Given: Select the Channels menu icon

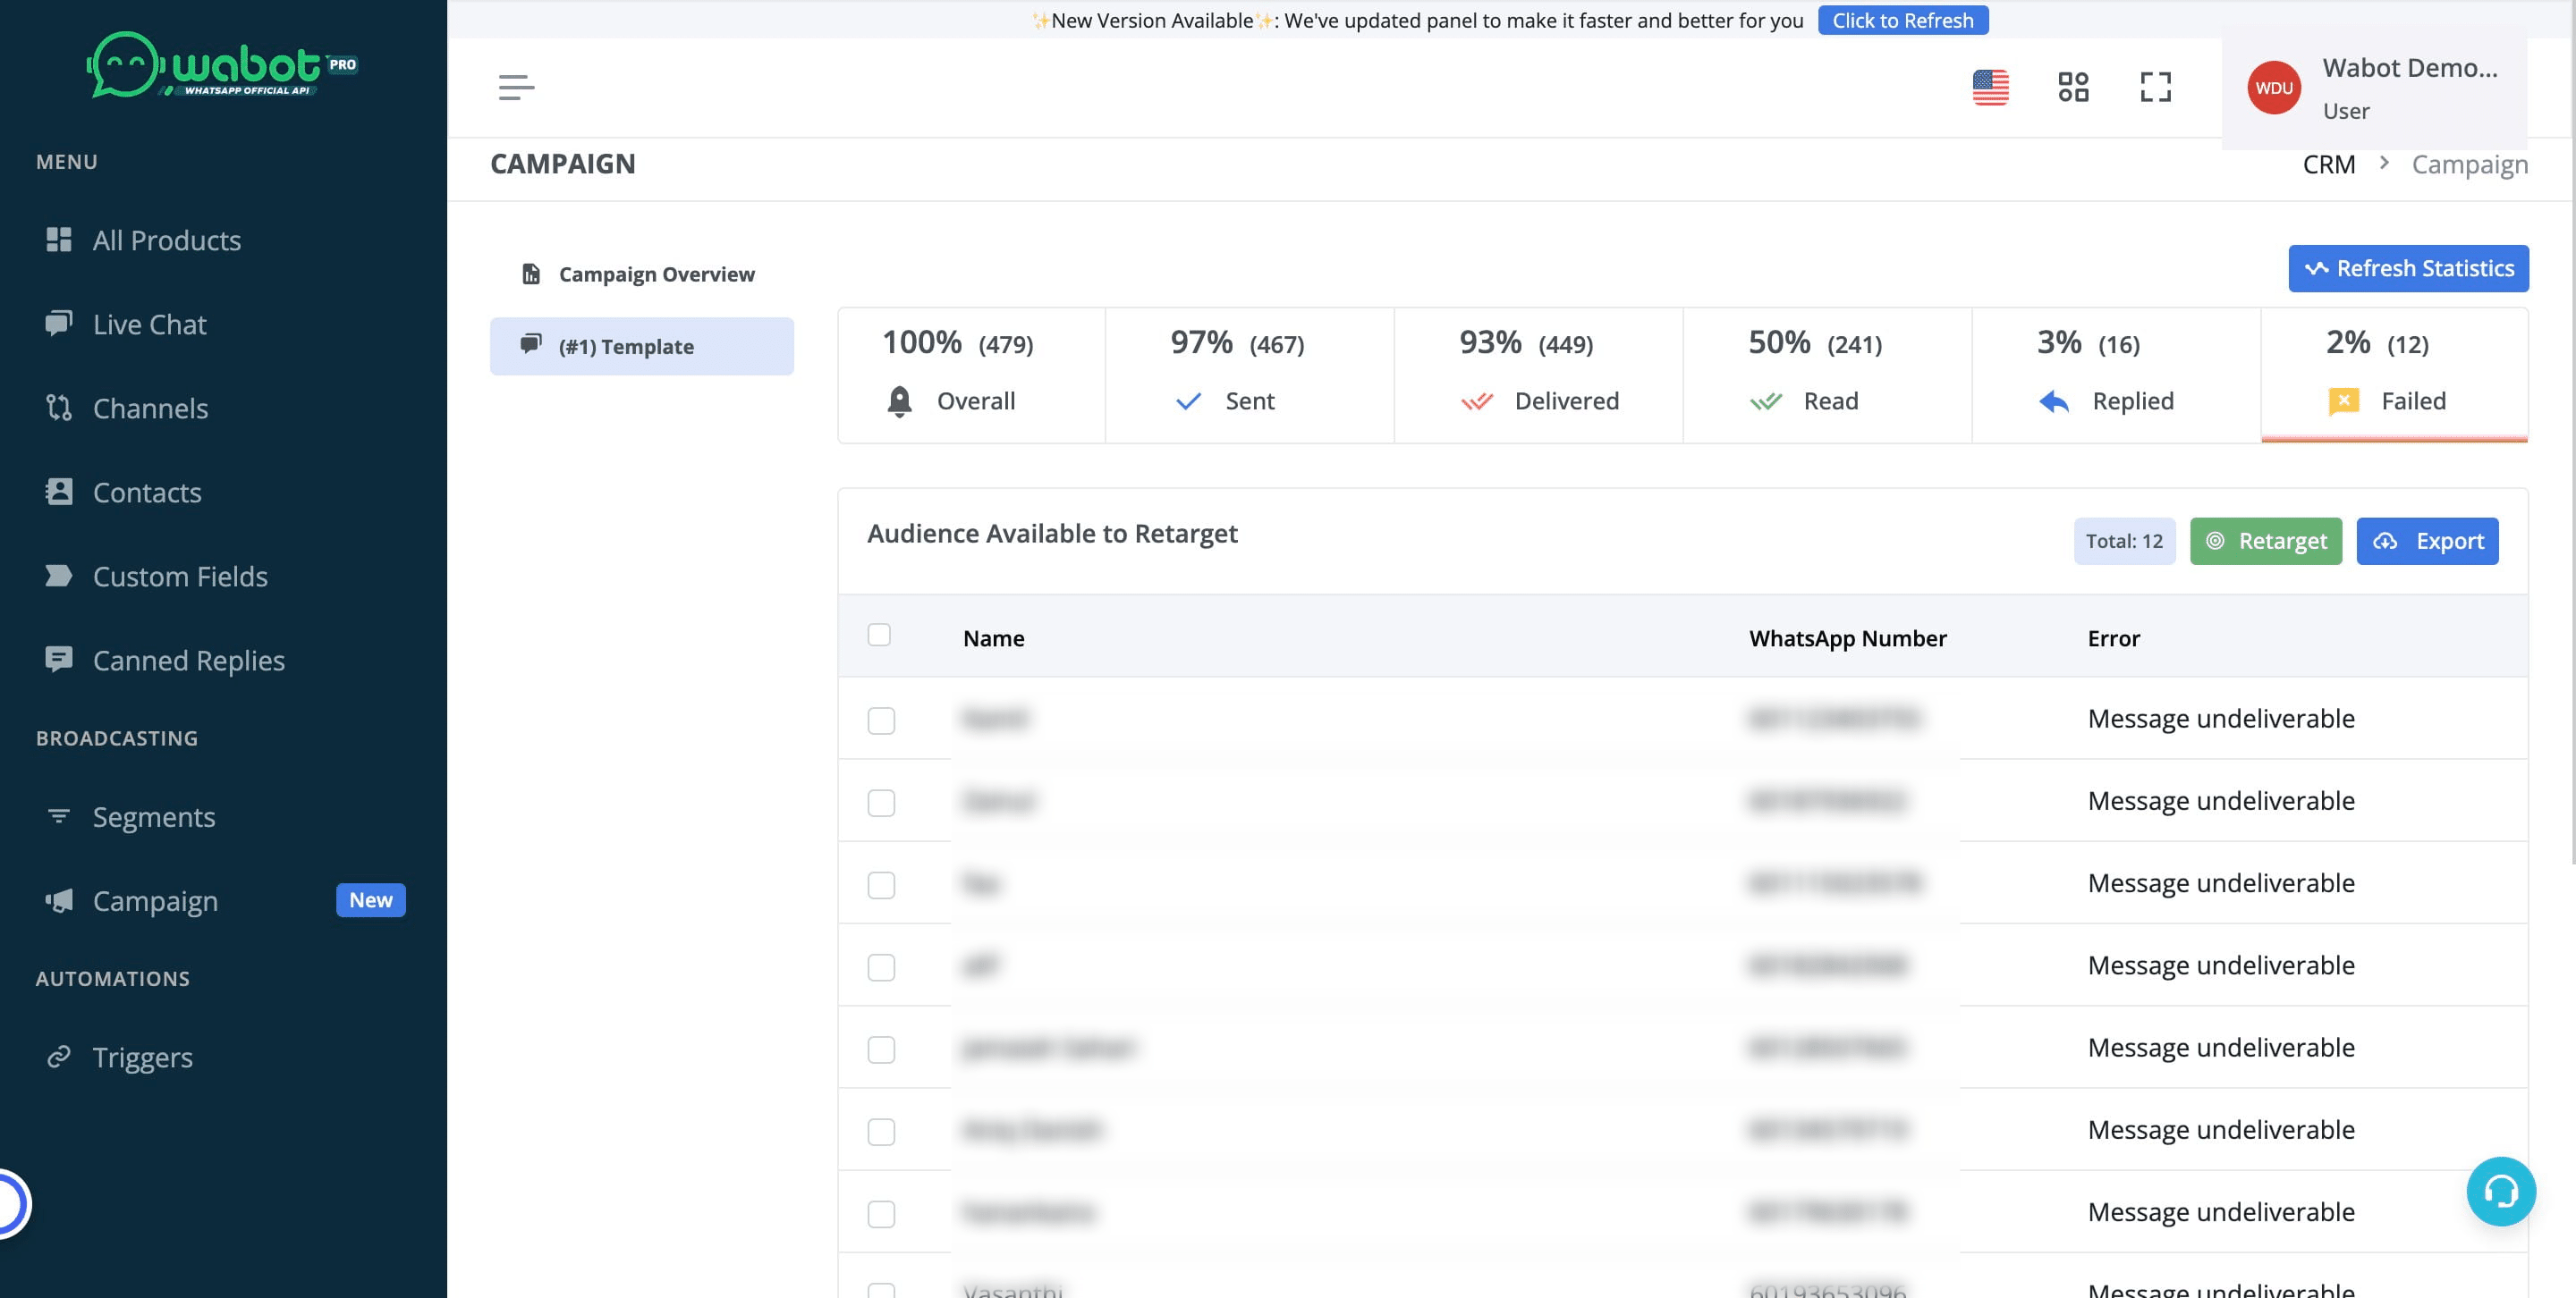Looking at the screenshot, I should pos(59,408).
